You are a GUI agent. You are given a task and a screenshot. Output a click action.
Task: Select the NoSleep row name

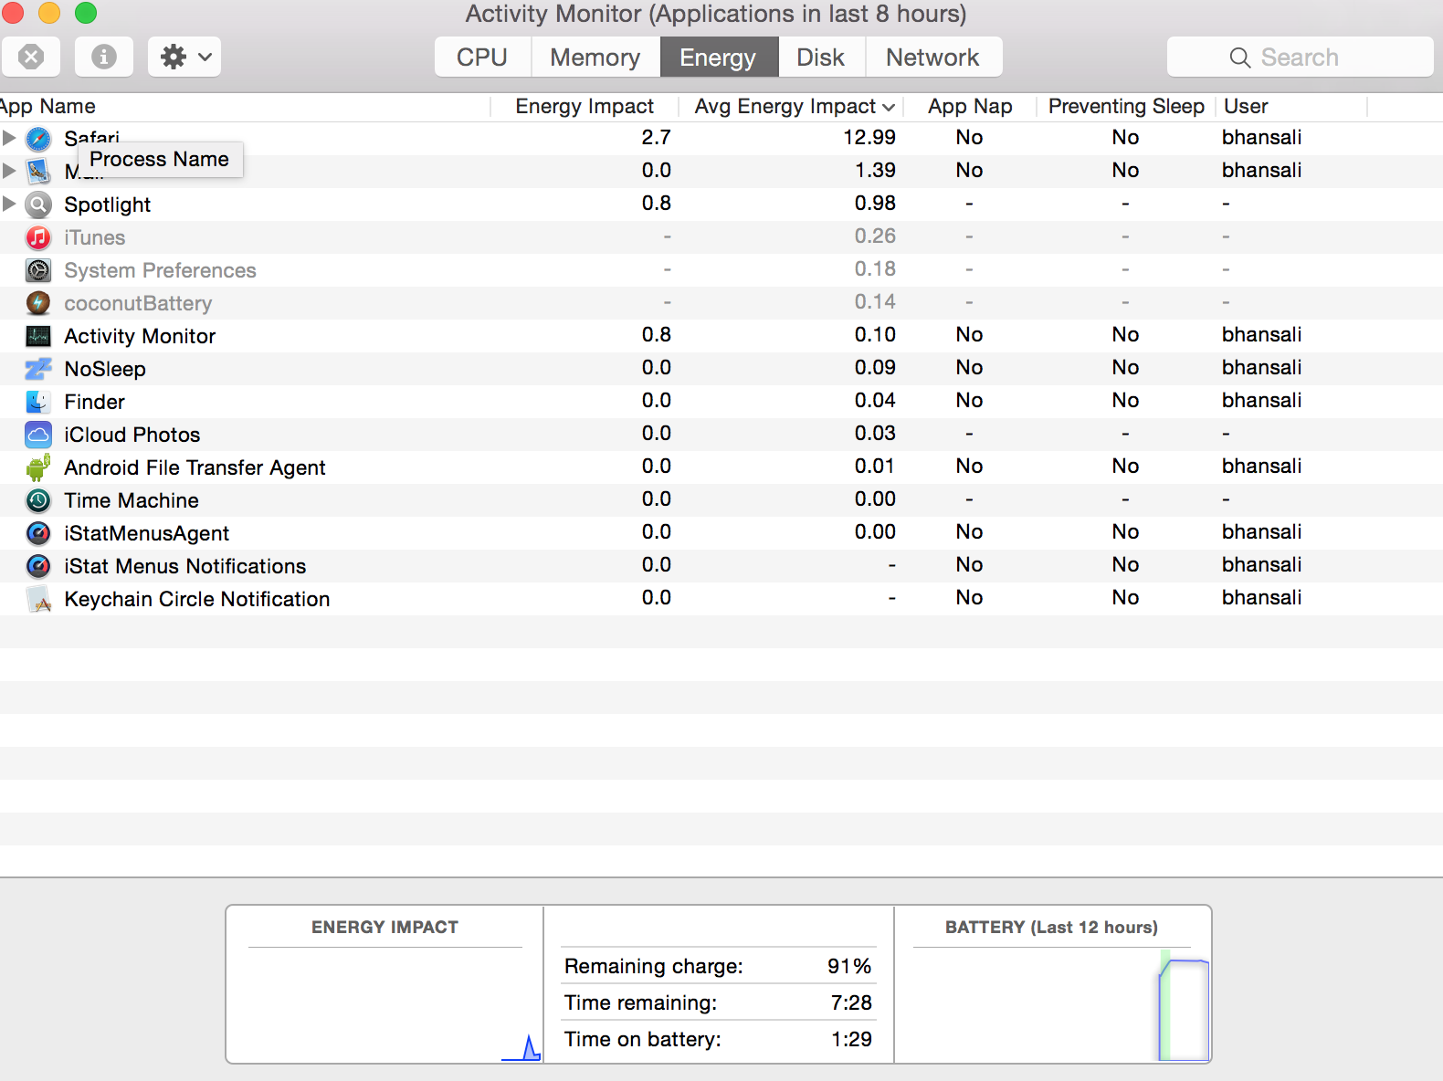(105, 369)
